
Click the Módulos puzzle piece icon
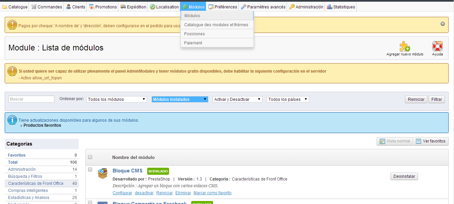coord(185,7)
